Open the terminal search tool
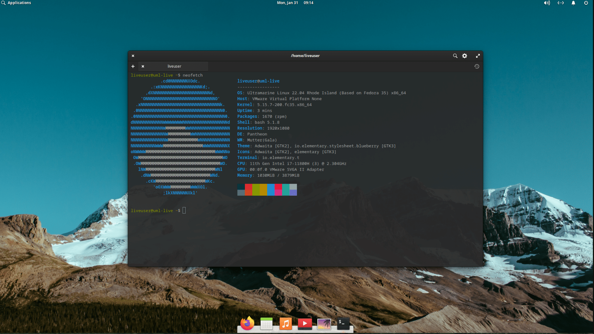Viewport: 594px width, 334px height. coord(455,56)
